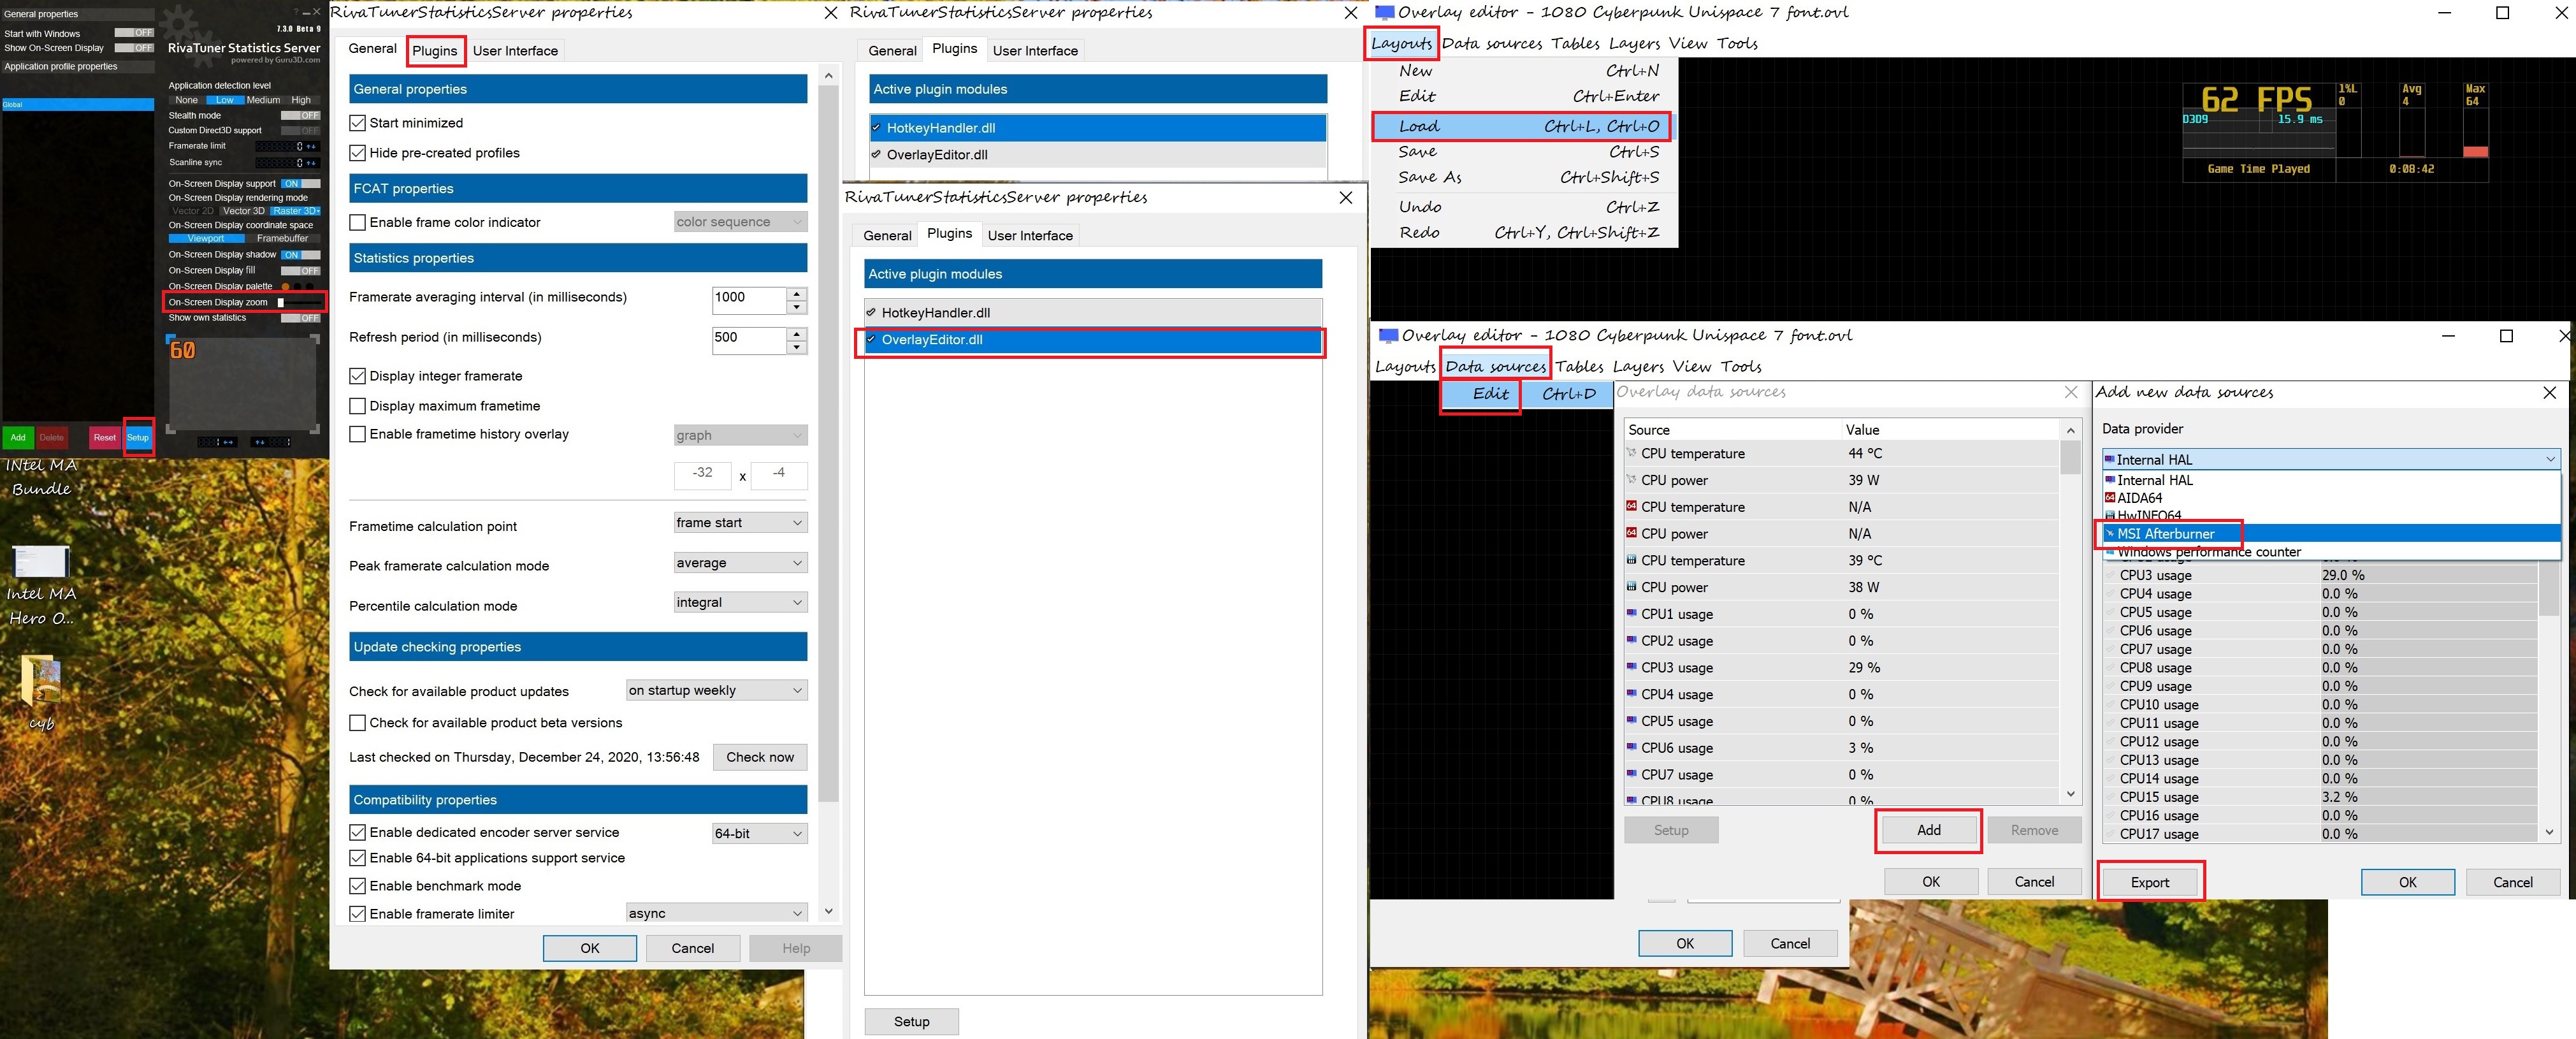Open the Intel MA Hero desktop thumbnail

pos(41,562)
